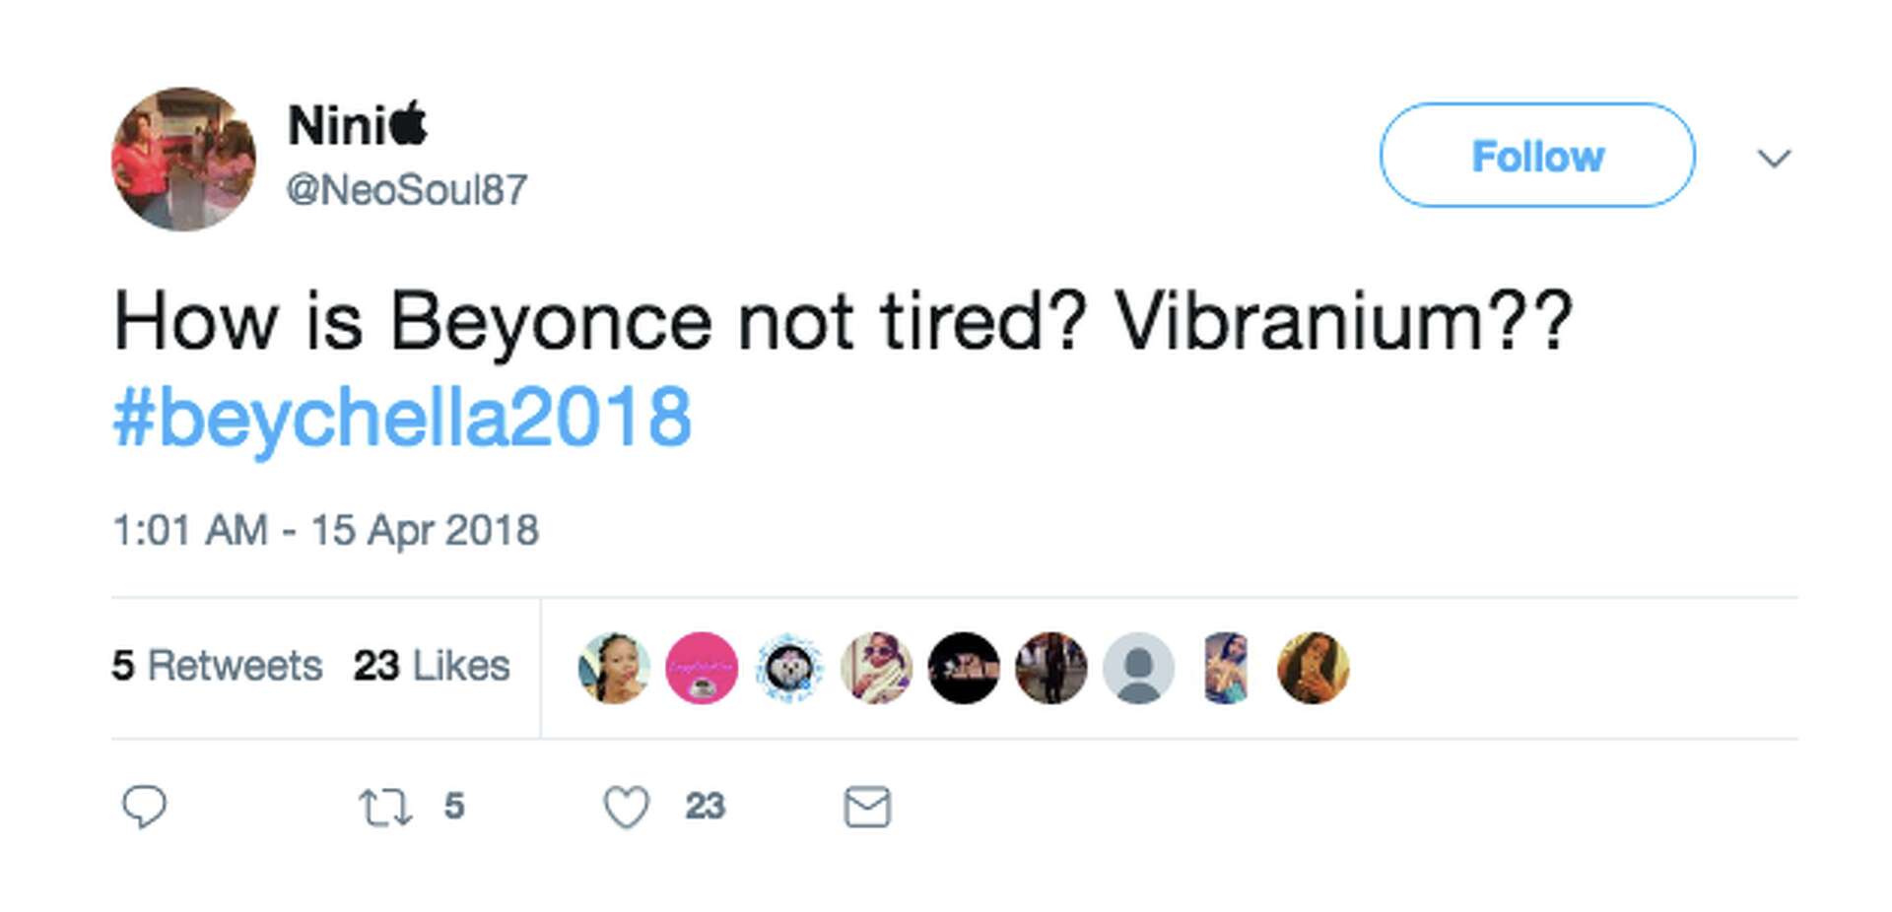This screenshot has height=912, width=1892.
Task: Like the tweet with the heart icon
Action: point(627,807)
